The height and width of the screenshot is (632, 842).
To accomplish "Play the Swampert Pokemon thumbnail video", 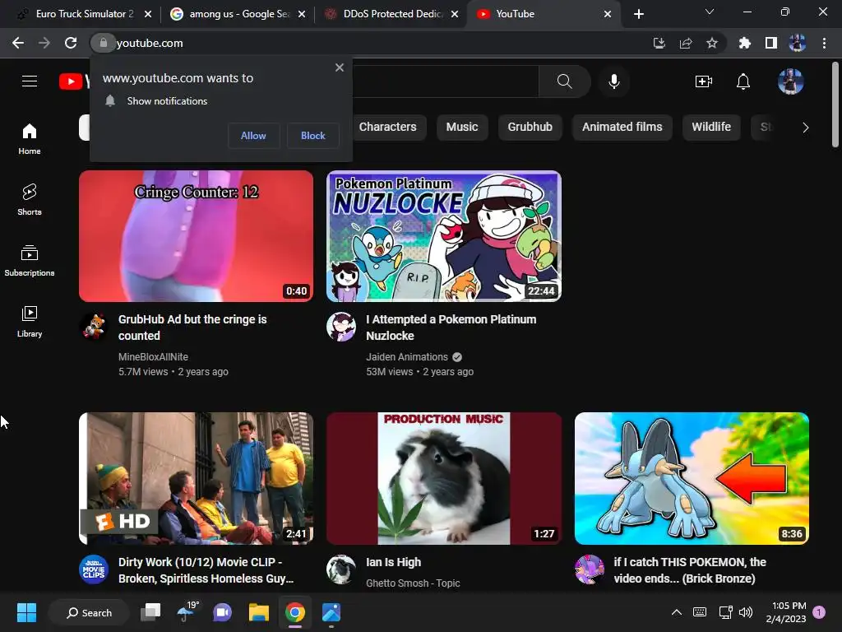I will coord(692,478).
